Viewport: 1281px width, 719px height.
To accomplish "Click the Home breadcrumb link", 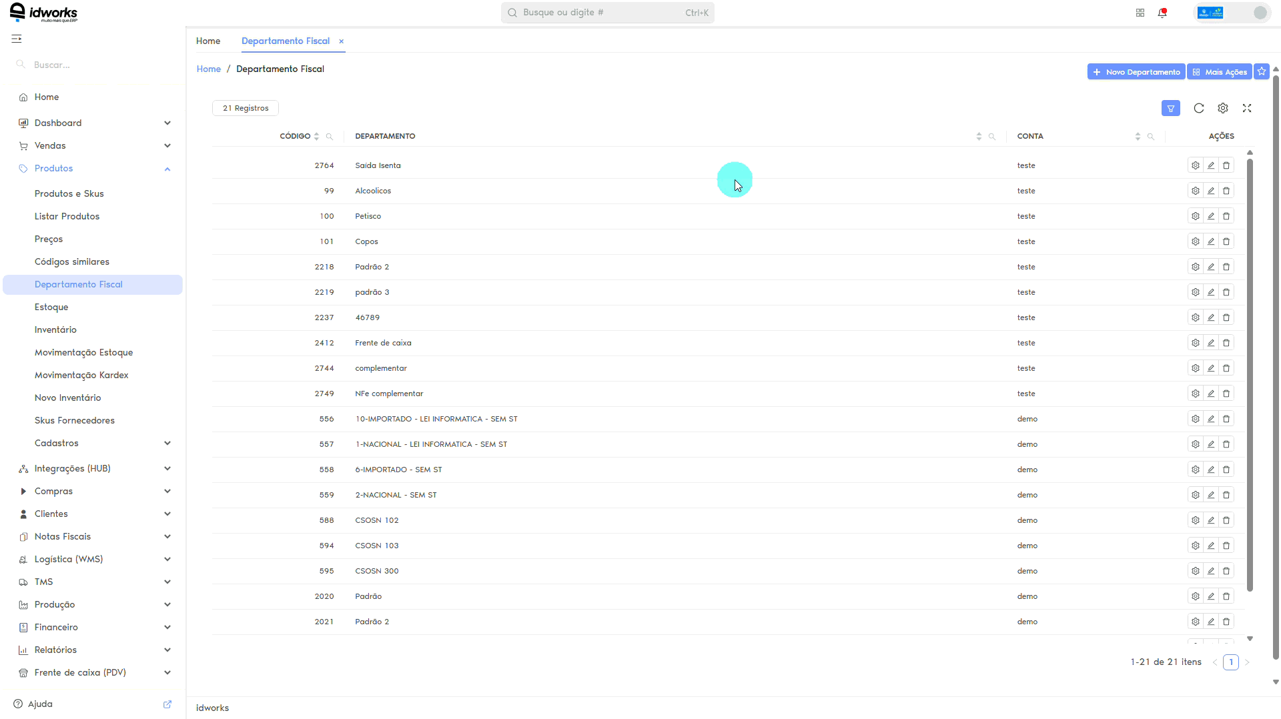I will pyautogui.click(x=209, y=69).
